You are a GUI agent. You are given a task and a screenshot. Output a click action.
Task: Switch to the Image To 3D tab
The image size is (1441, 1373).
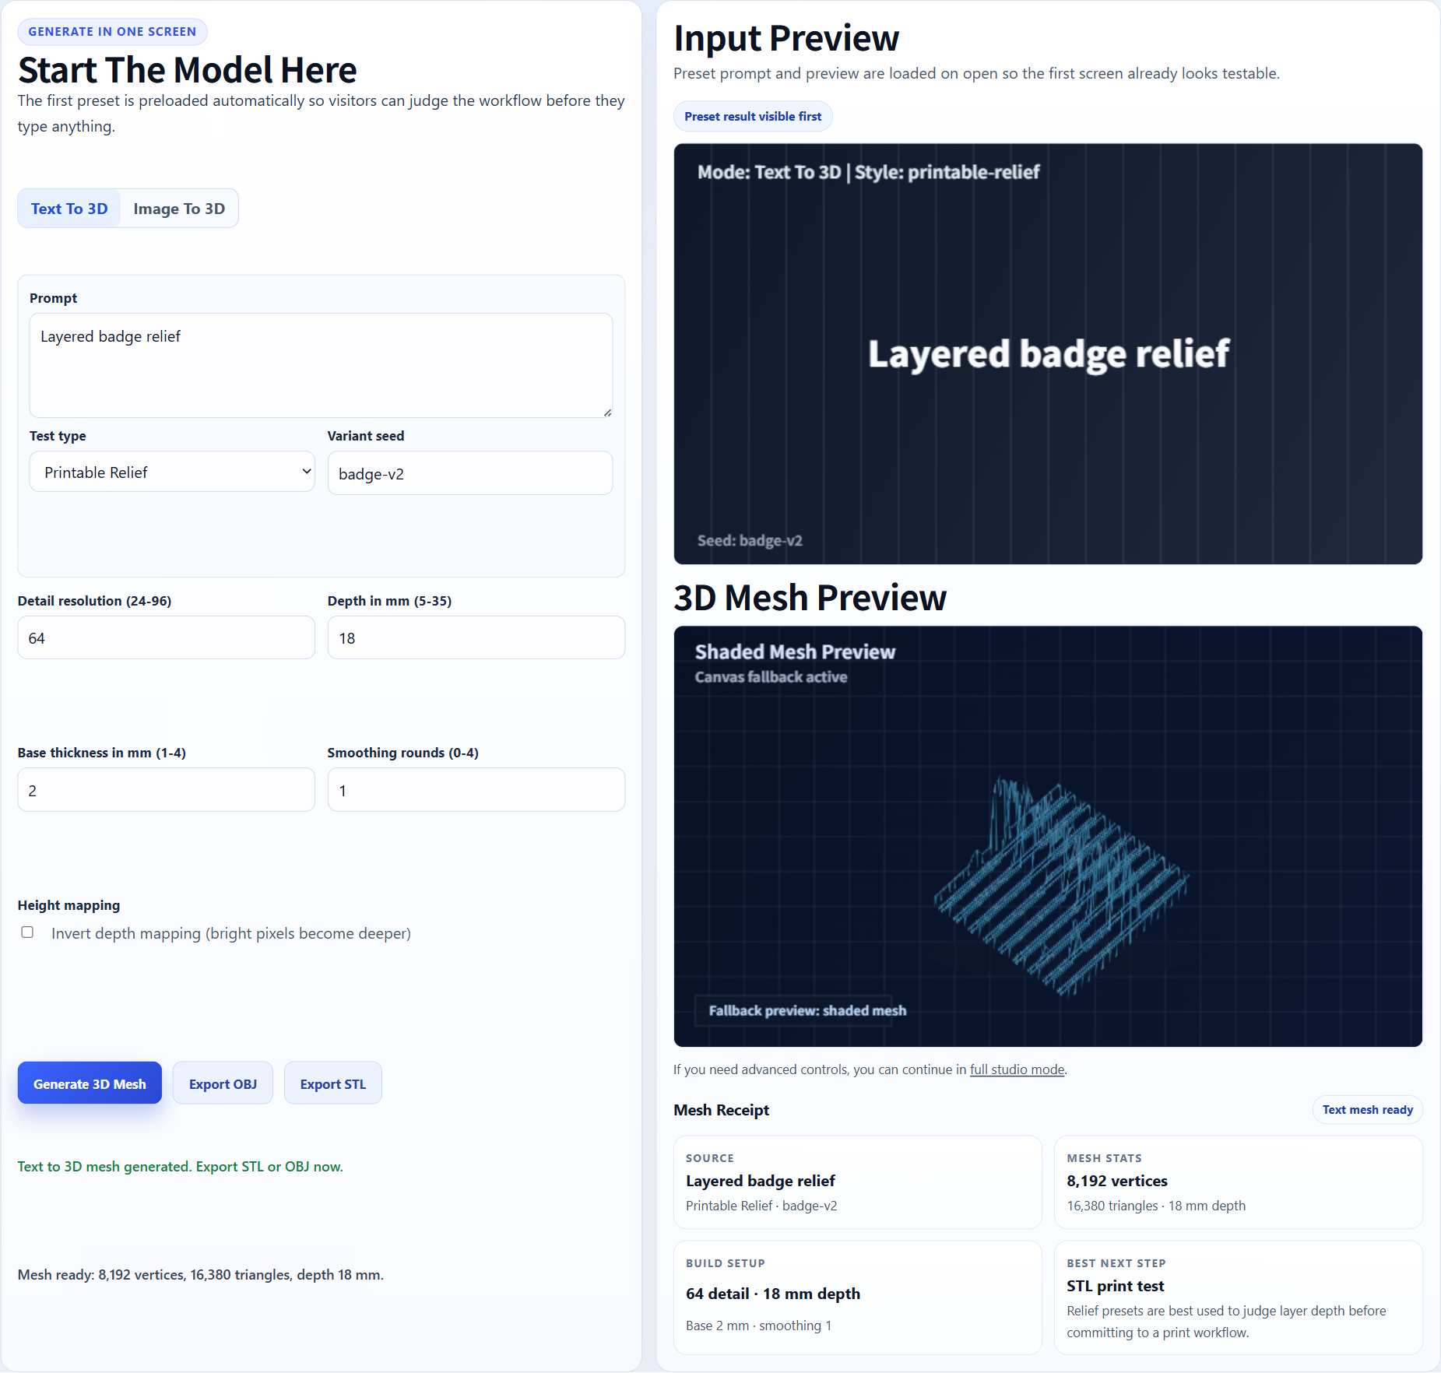click(179, 209)
